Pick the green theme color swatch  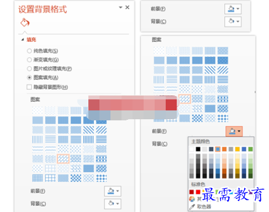[250, 149]
